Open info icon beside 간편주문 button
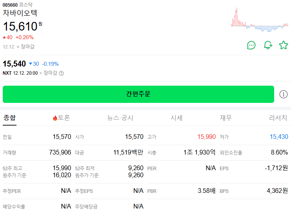Image resolution: width=291 pixels, height=214 pixels. click(x=284, y=94)
